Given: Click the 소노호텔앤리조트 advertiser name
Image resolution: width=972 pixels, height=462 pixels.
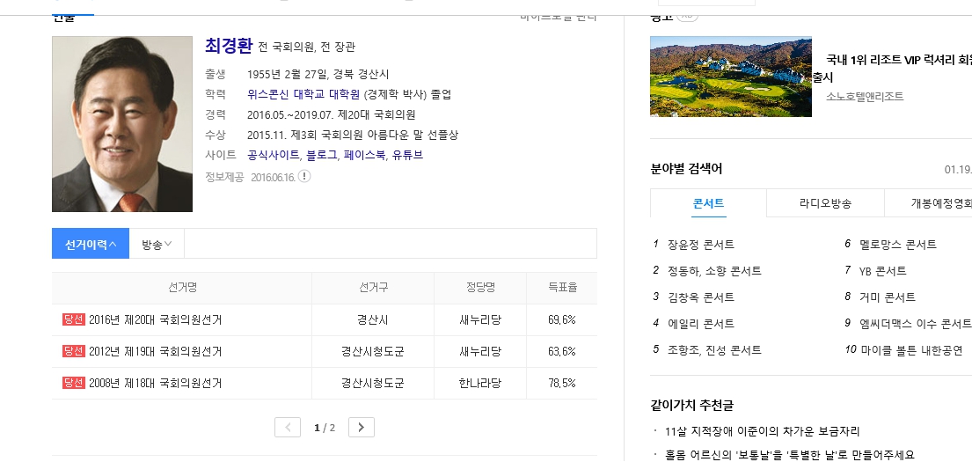Looking at the screenshot, I should point(865,96).
